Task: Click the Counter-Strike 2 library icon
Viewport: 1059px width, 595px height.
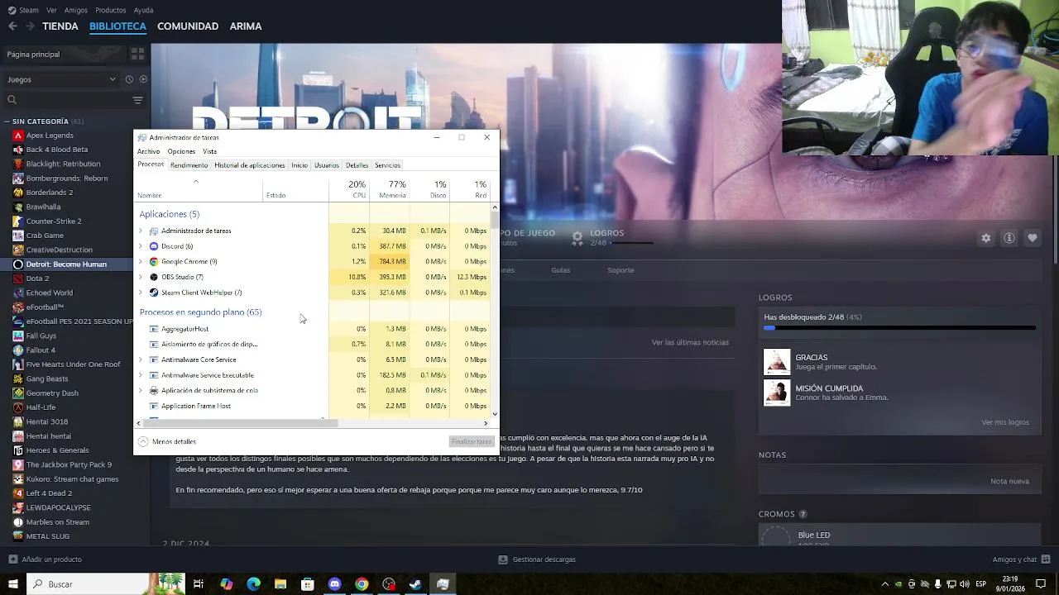Action: [17, 221]
